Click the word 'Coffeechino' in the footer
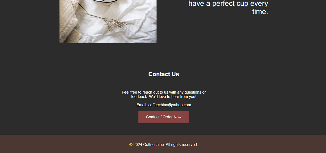 (x=153, y=145)
